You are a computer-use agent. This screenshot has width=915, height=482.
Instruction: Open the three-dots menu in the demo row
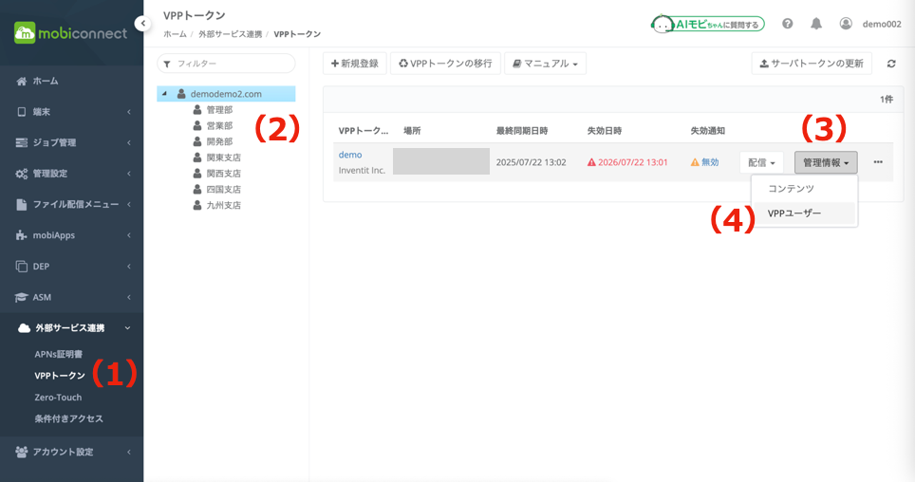878,162
